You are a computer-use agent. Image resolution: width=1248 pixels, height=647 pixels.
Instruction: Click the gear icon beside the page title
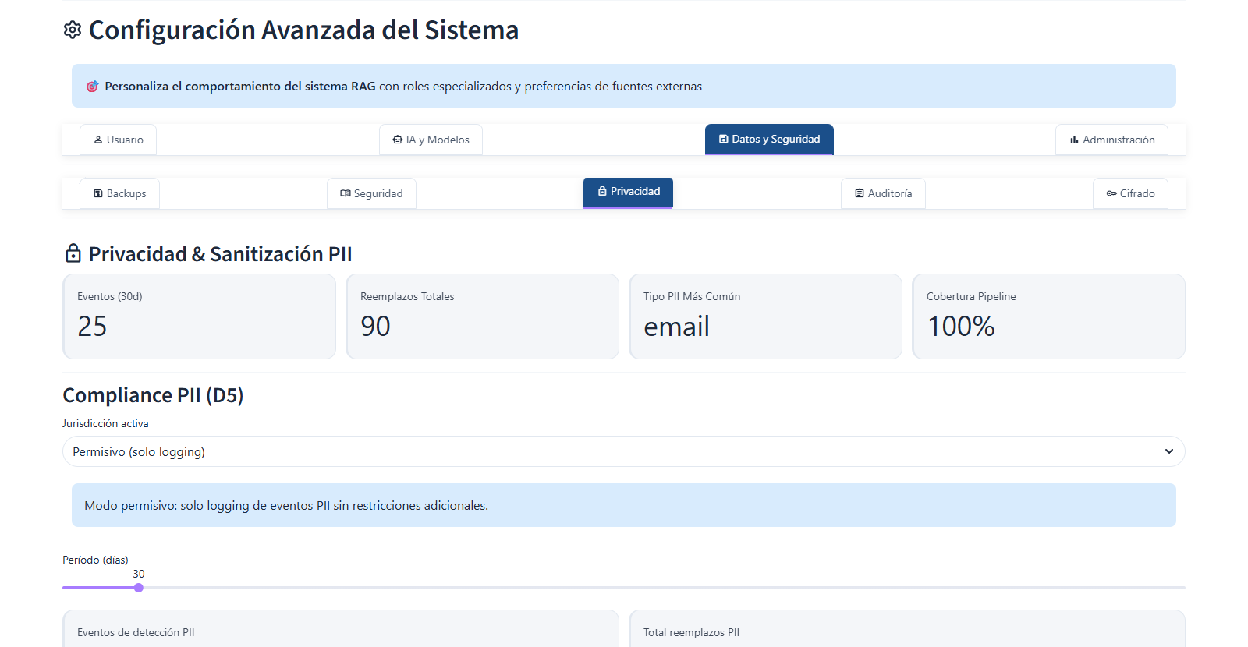coord(73,30)
